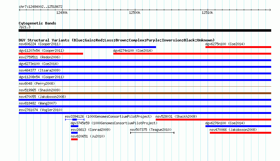The width and height of the screenshot is (280, 161).
Task: Click the dgv6276n100 (Coe2014) label
Action: (x=225, y=123)
